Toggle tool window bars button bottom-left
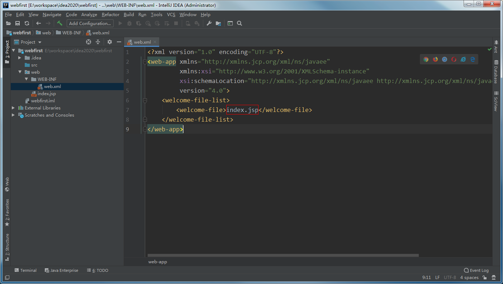503x284 pixels. click(x=7, y=277)
